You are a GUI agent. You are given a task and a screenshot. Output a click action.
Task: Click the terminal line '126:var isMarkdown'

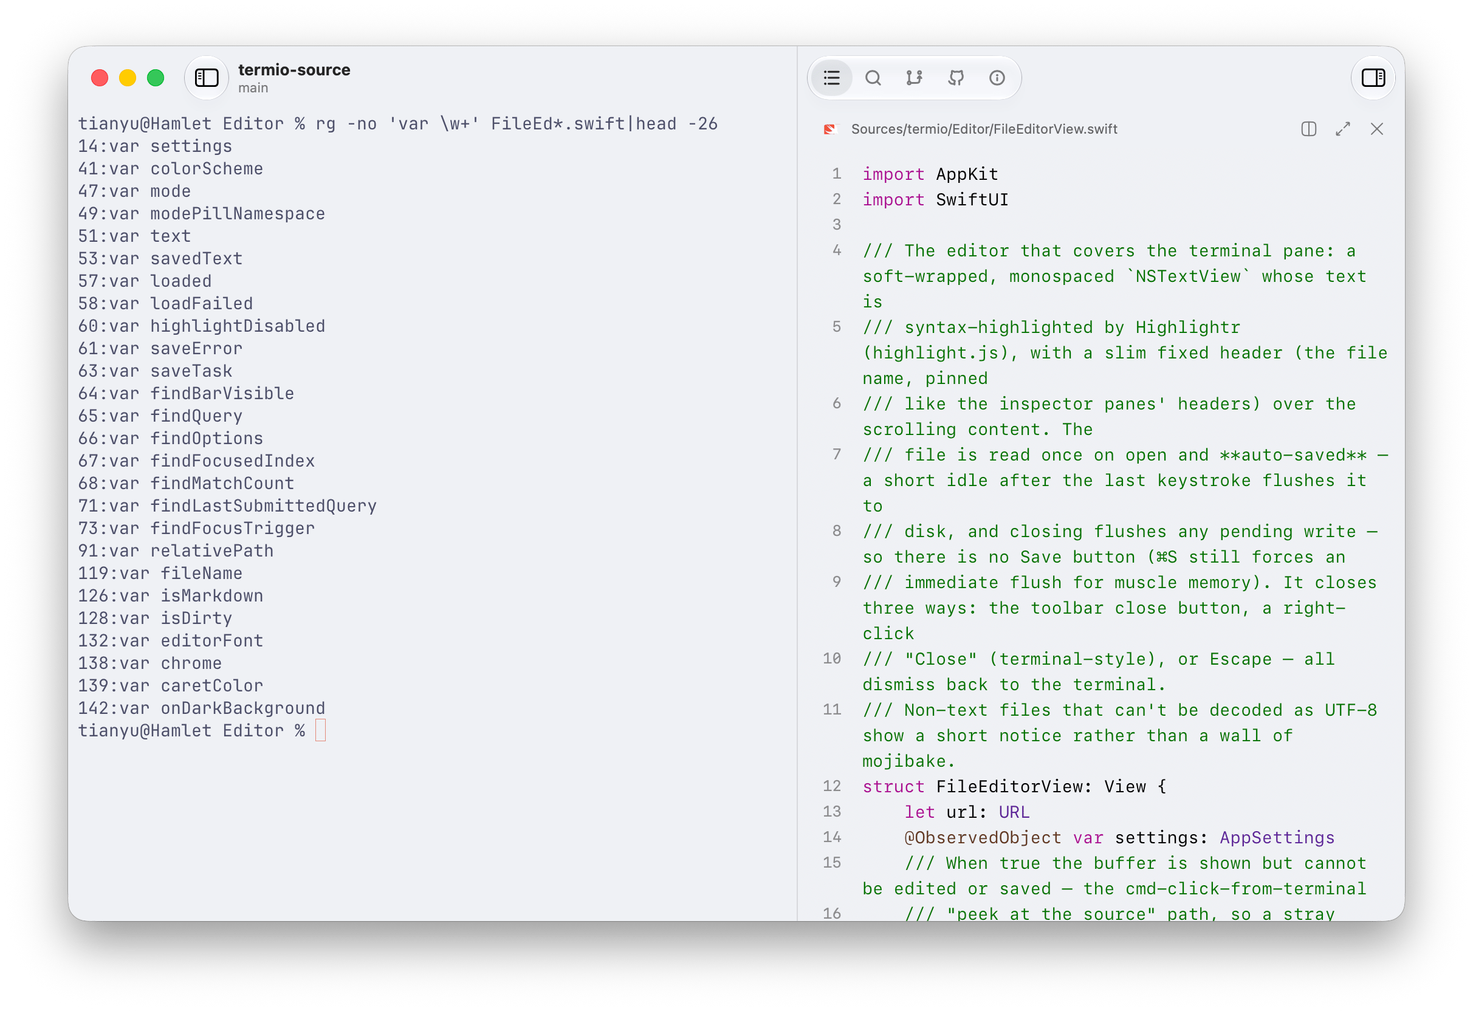click(171, 596)
